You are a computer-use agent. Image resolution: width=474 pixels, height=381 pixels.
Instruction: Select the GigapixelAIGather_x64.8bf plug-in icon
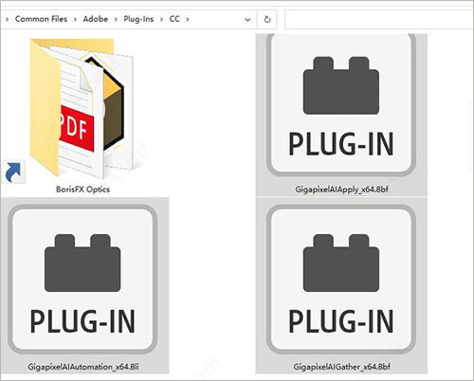pyautogui.click(x=341, y=280)
